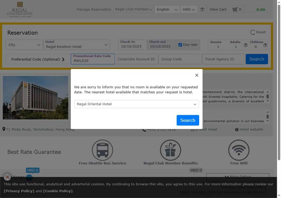The height and width of the screenshot is (198, 281).
Task: Click the Hotel website link
Action: (251, 130)
